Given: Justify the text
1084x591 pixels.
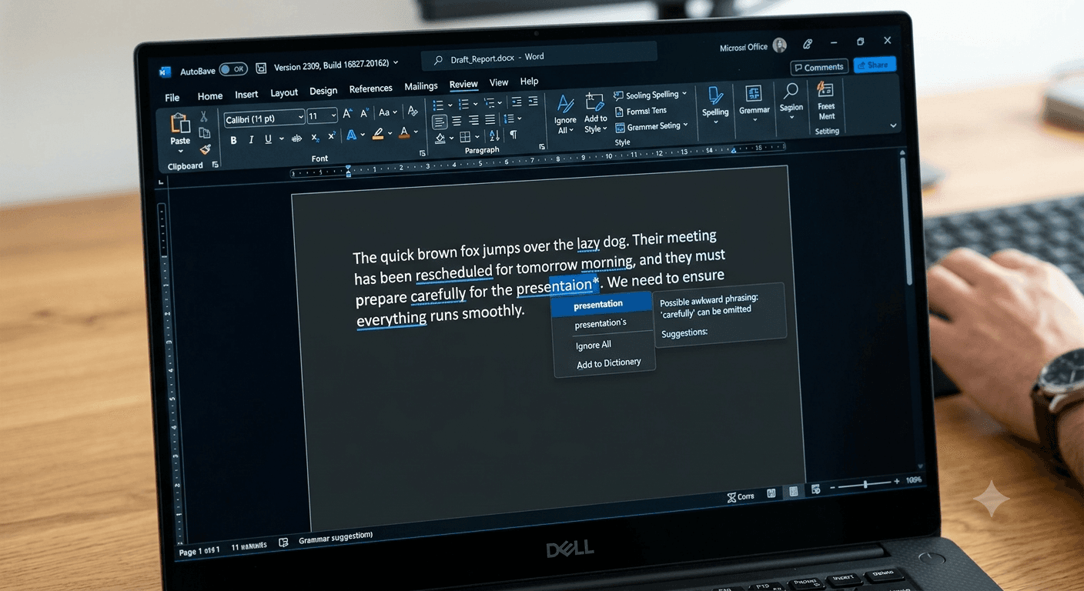Looking at the screenshot, I should click(490, 119).
